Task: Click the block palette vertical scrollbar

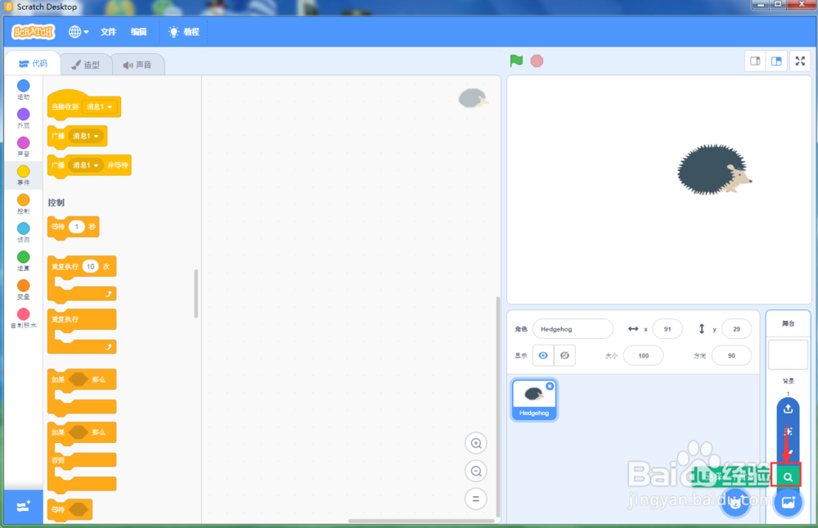Action: coord(196,294)
